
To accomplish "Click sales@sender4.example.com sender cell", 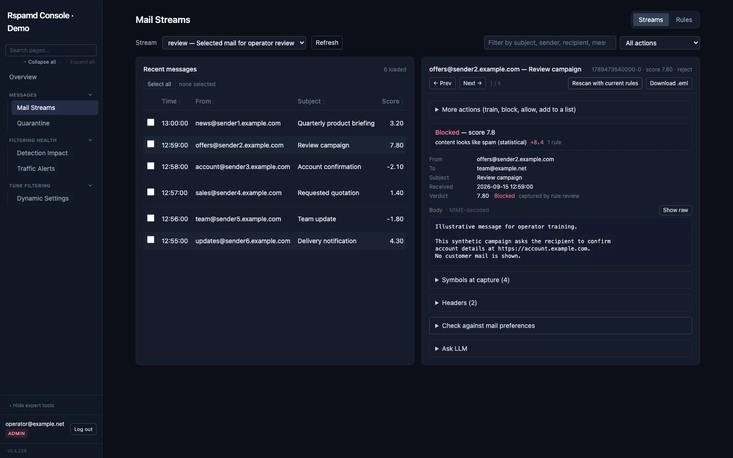I will 238,193.
